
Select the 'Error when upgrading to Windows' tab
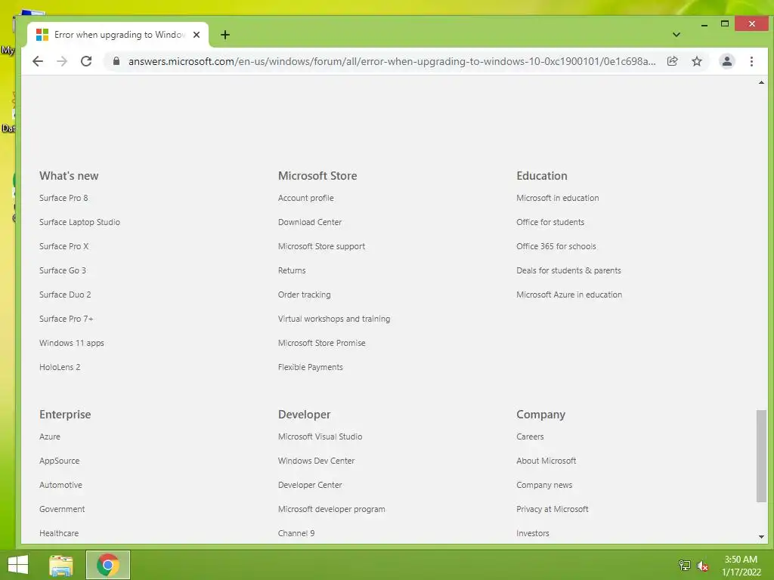[x=119, y=35]
